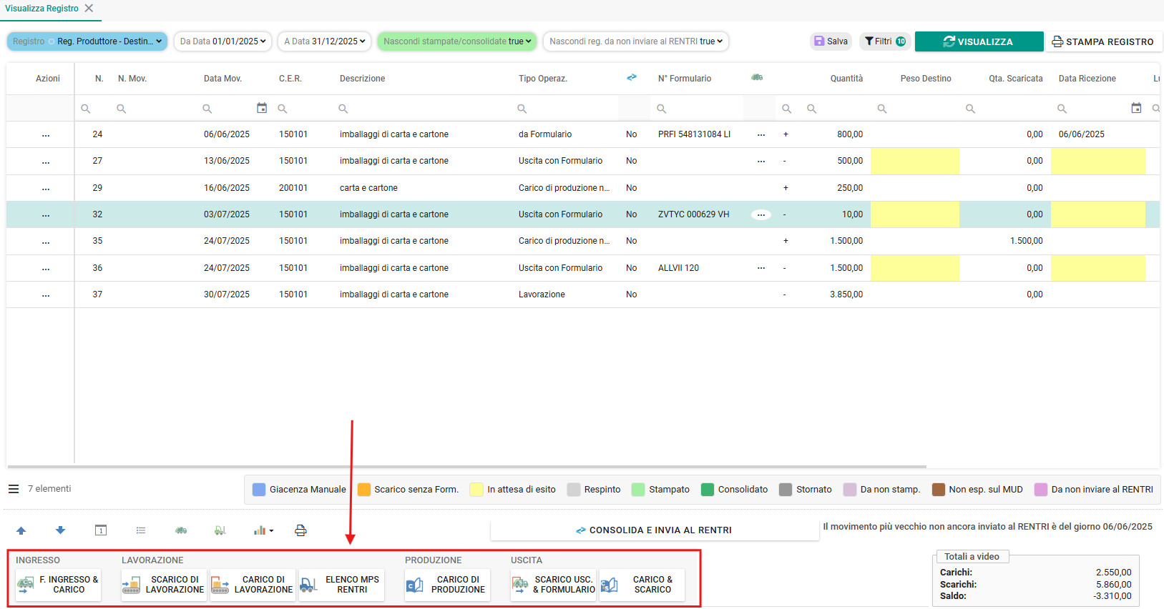Click CONSOLIDA E INVIA AL RENTRI button
Image resolution: width=1164 pixels, height=609 pixels.
tap(654, 530)
